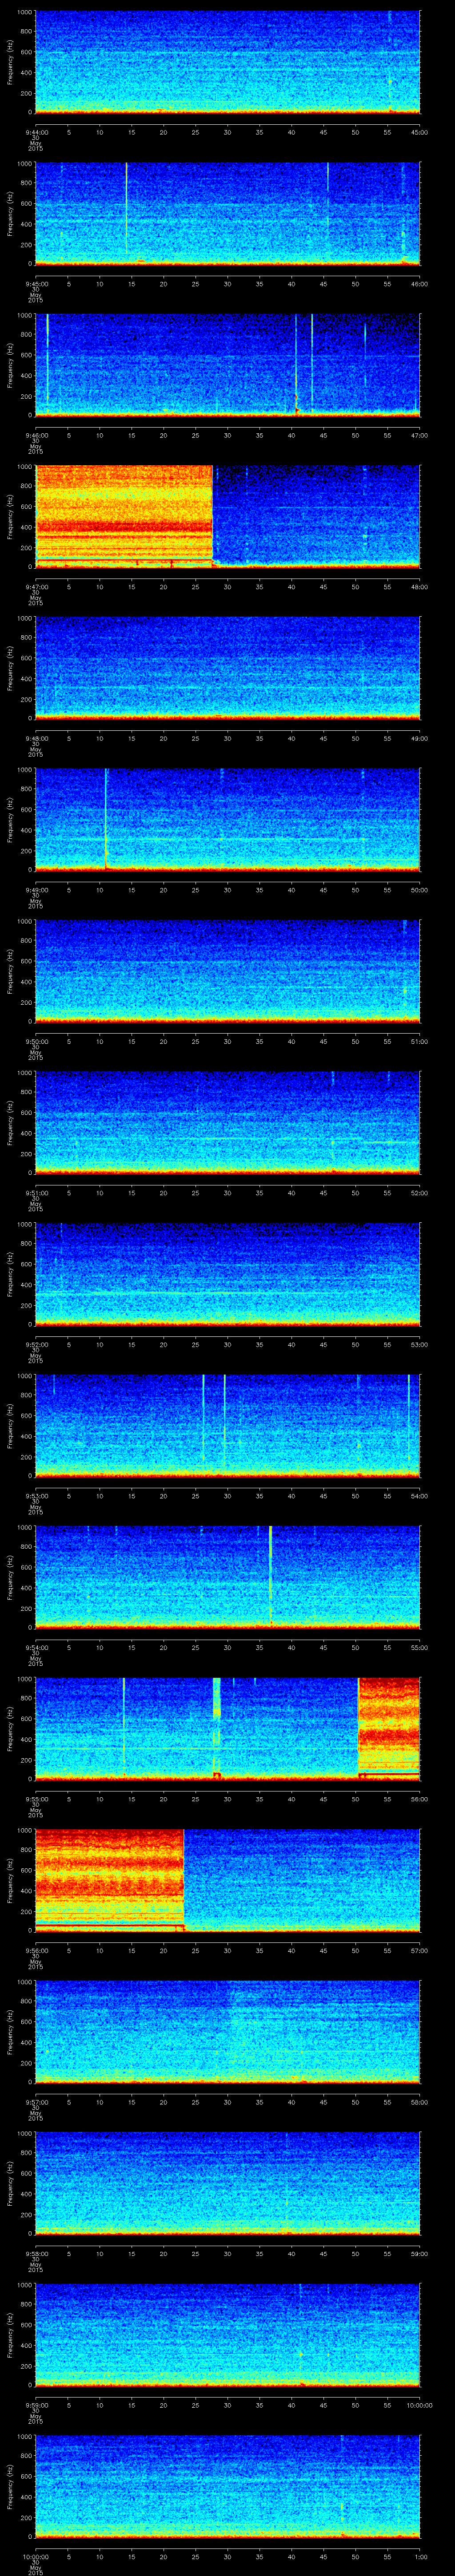This screenshot has height=2576, width=455.
Task: Click the "47:00" end time label
Action: click(420, 435)
